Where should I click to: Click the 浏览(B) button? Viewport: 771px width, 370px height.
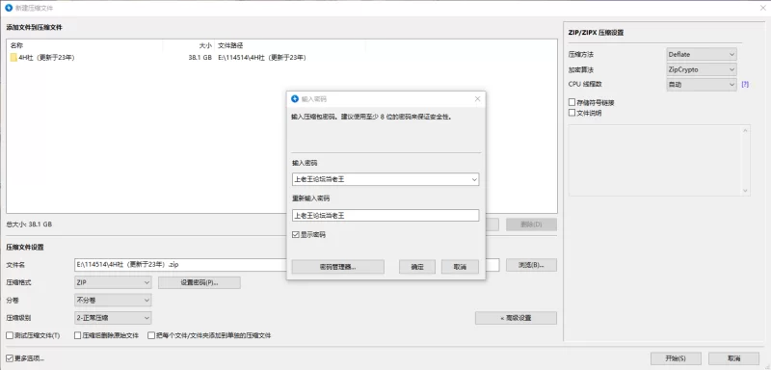coord(532,265)
